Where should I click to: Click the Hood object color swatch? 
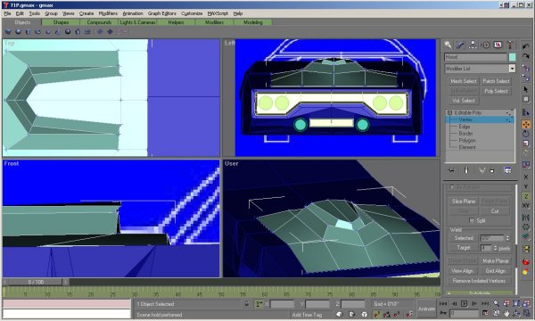(x=512, y=57)
